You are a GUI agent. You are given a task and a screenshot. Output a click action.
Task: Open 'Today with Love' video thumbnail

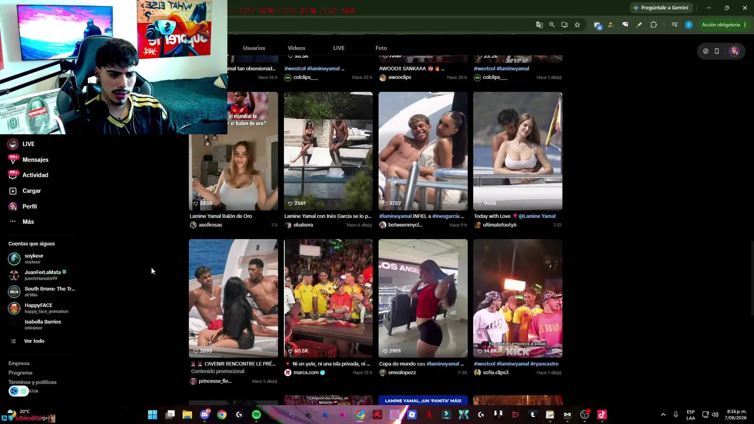(518, 151)
